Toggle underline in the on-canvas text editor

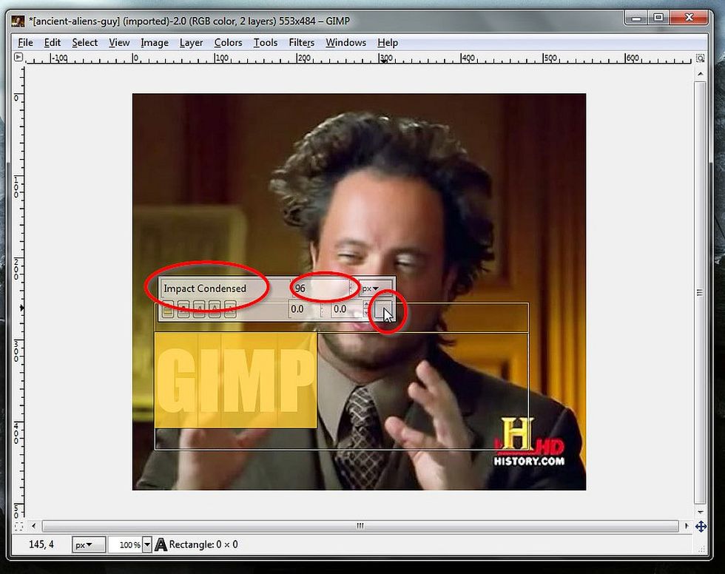point(215,309)
